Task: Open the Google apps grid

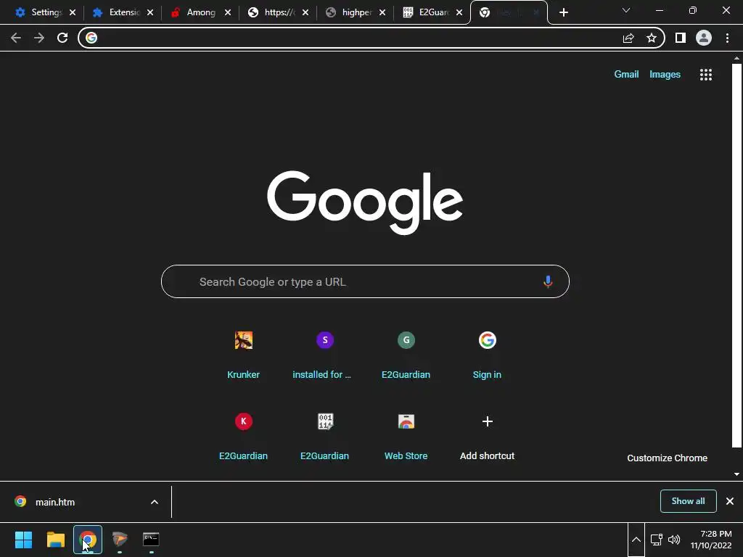Action: coord(706,75)
